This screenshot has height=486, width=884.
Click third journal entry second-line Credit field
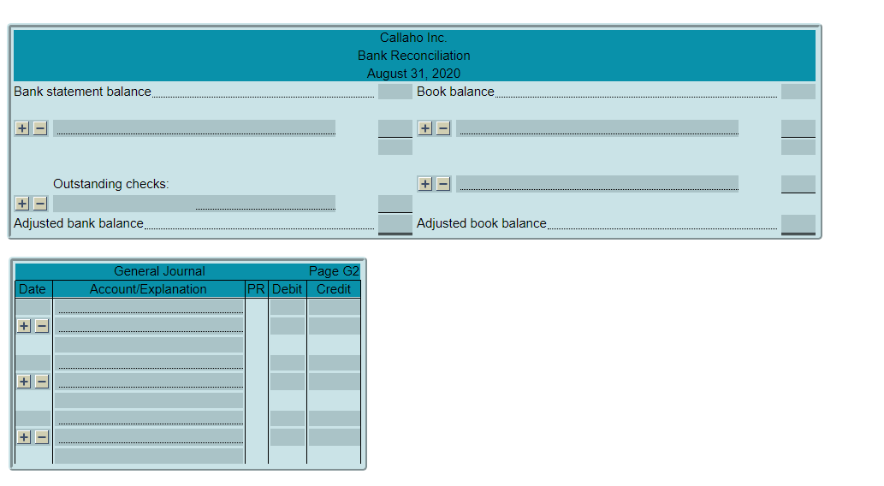click(x=335, y=437)
